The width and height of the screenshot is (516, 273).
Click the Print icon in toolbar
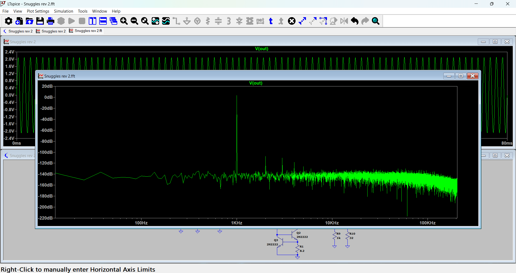tap(51, 21)
